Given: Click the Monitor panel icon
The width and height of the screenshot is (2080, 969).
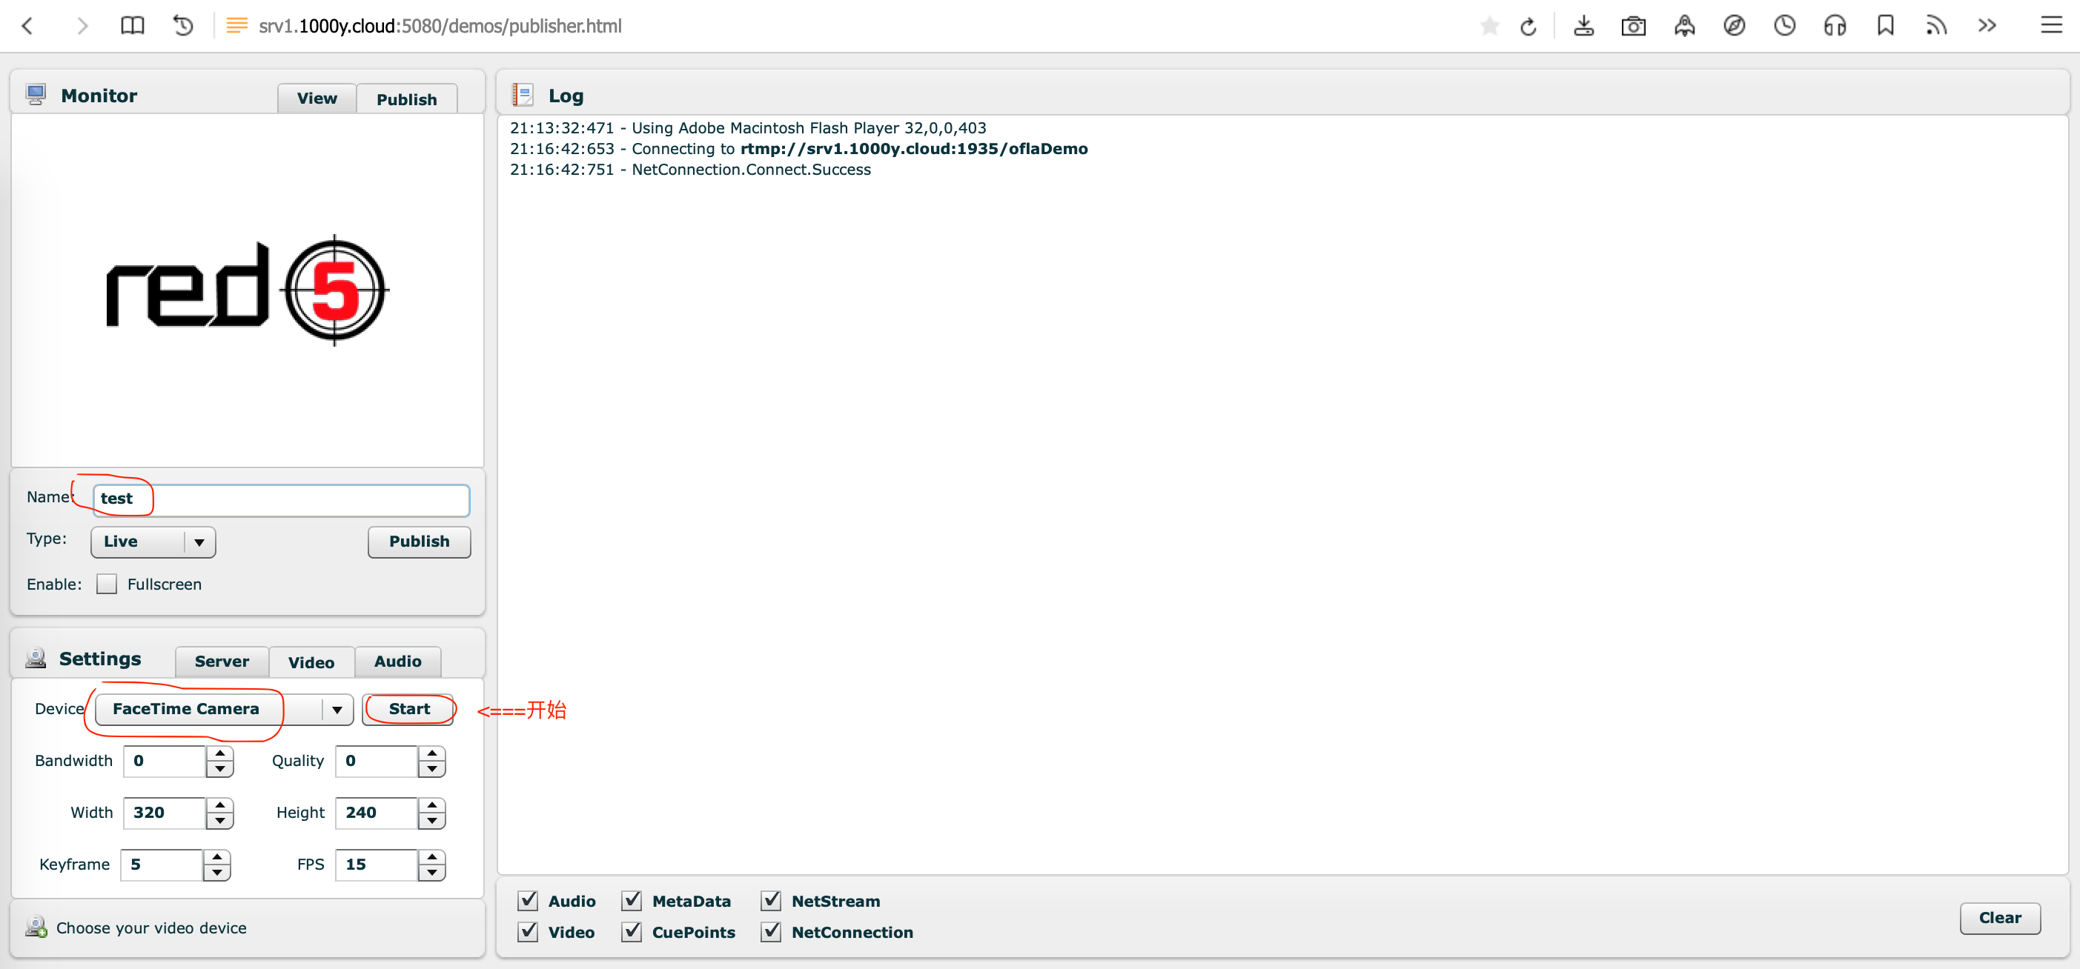Looking at the screenshot, I should click(36, 94).
